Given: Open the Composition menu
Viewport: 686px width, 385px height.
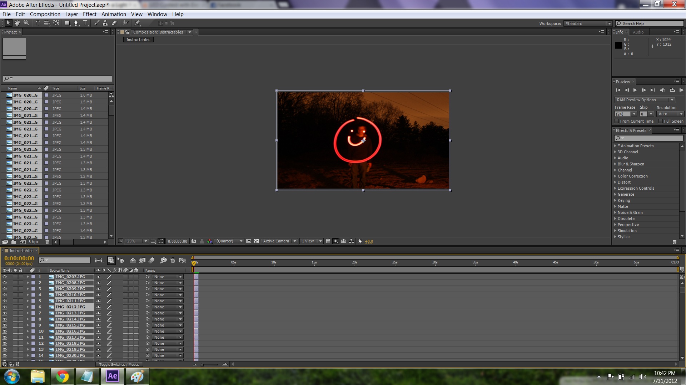Looking at the screenshot, I should [x=45, y=14].
